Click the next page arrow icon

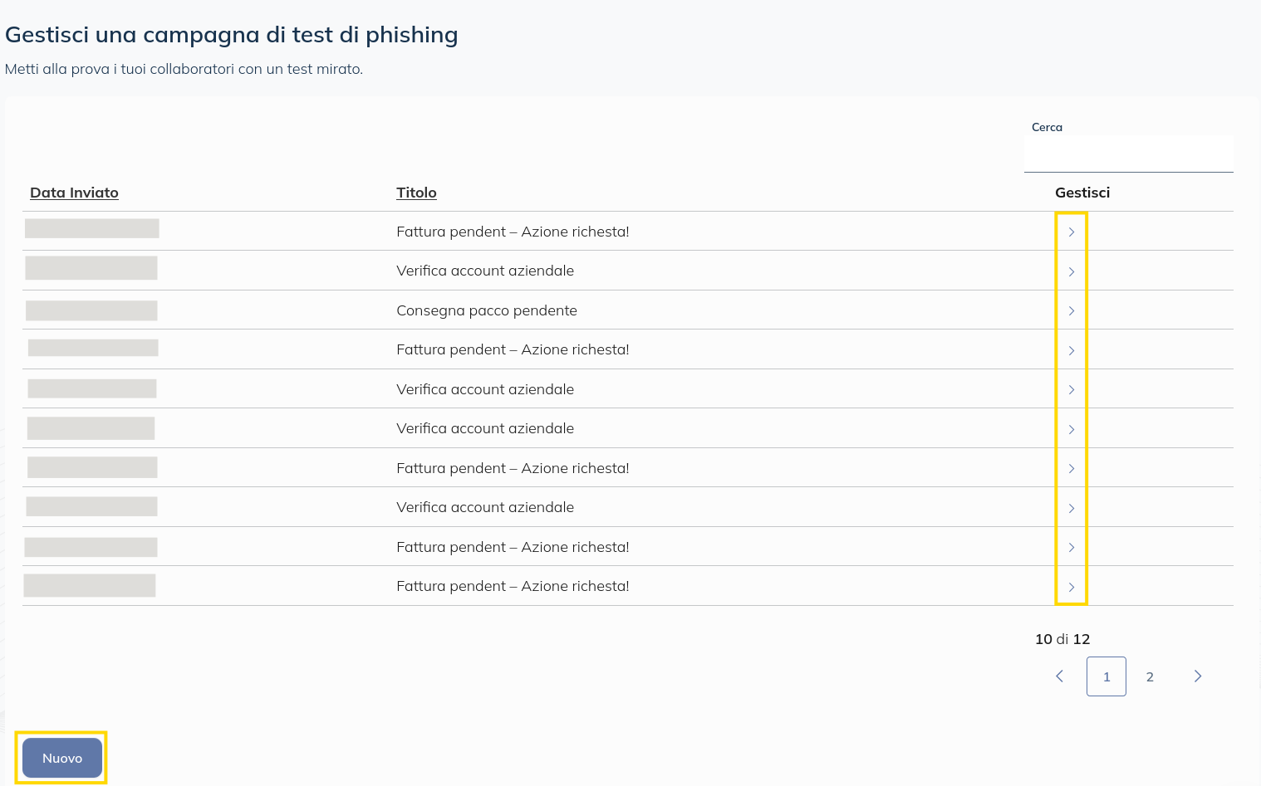point(1197,676)
